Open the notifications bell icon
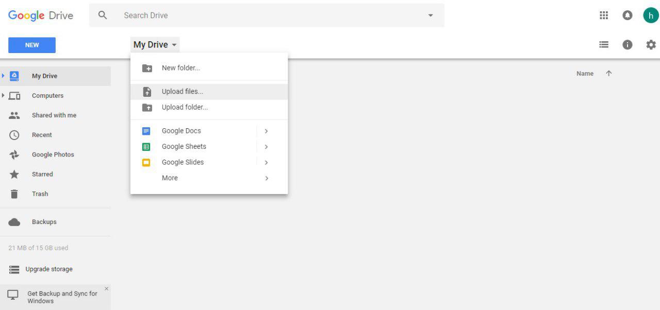This screenshot has height=310, width=660. click(x=628, y=15)
